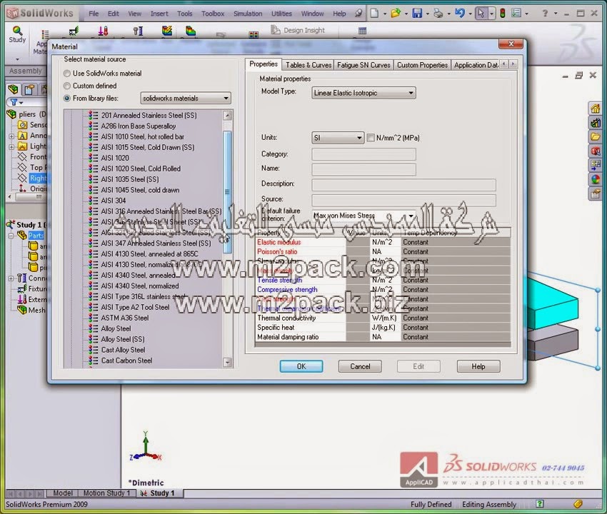This screenshot has width=607, height=514.
Task: Click Cancel in Material dialog
Action: click(x=360, y=366)
